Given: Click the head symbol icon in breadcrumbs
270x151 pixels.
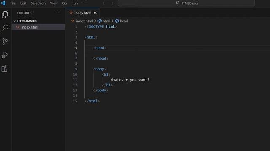Looking at the screenshot, I should click(x=117, y=21).
